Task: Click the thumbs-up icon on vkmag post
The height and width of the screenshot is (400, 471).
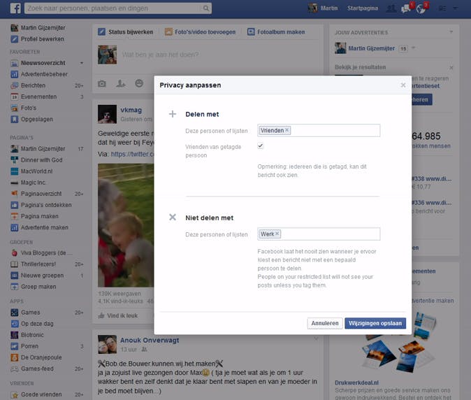Action: coord(101,315)
